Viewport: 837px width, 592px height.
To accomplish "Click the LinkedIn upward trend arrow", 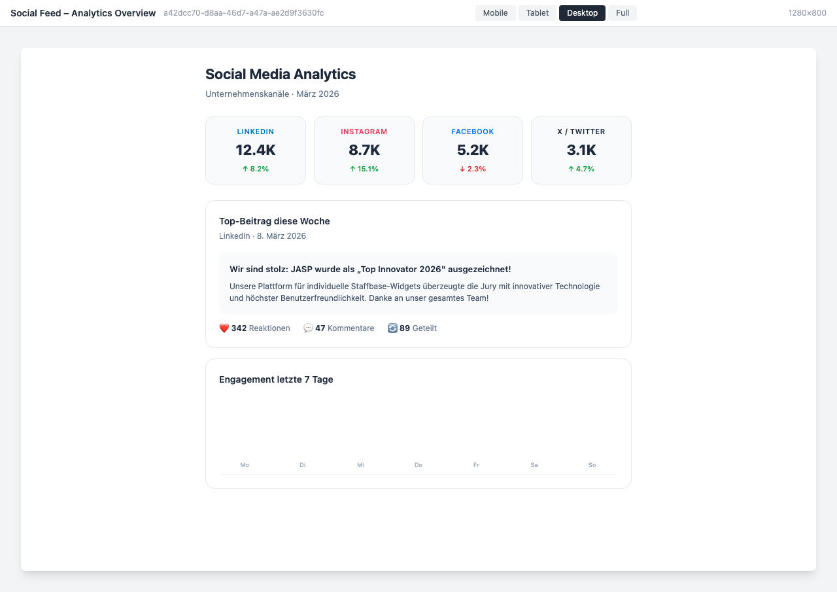I will (x=244, y=168).
